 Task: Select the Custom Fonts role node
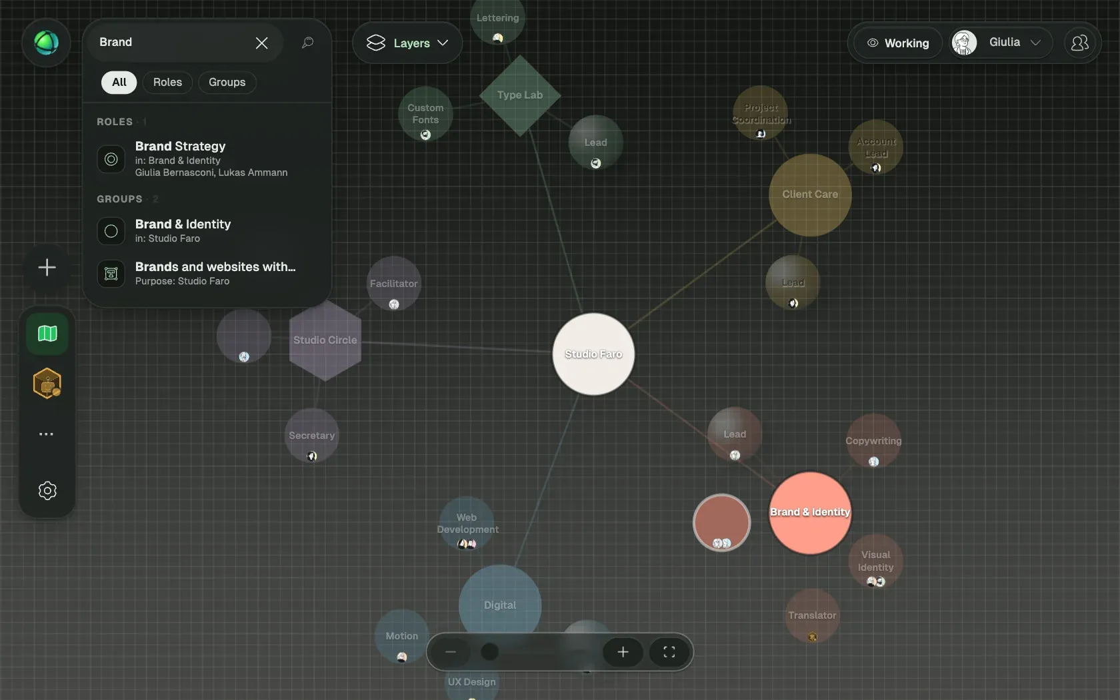(x=425, y=114)
